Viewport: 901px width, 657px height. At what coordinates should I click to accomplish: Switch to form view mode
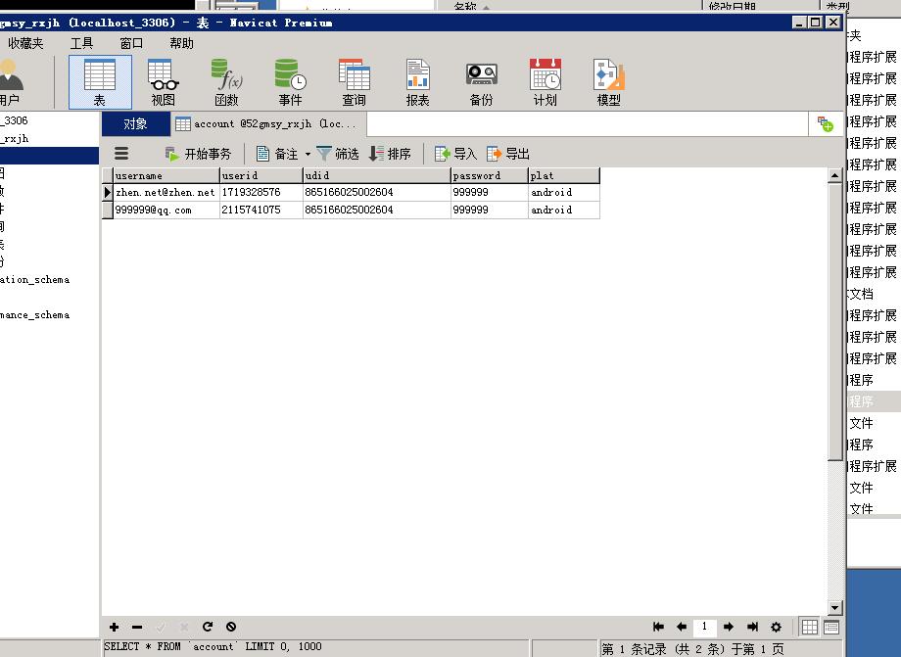pyautogui.click(x=831, y=627)
